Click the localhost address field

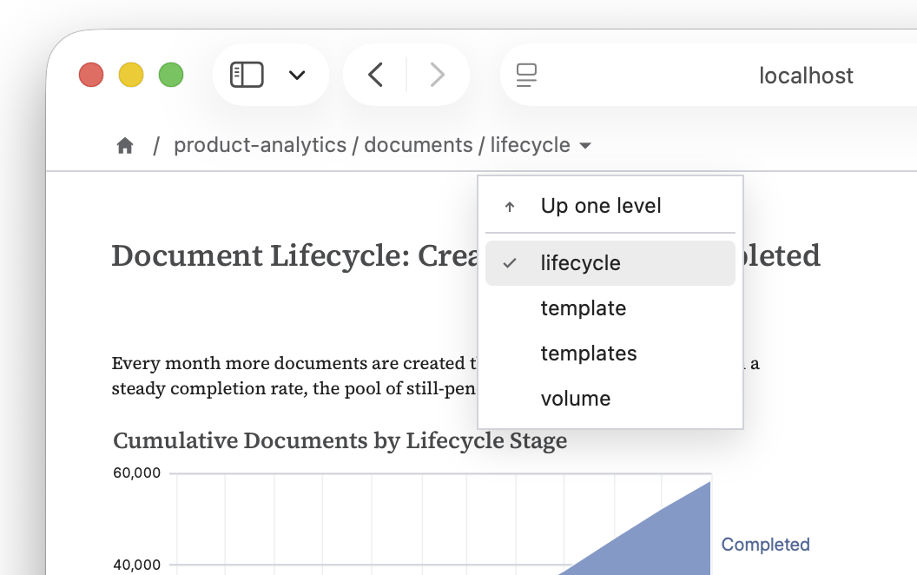[x=806, y=76]
